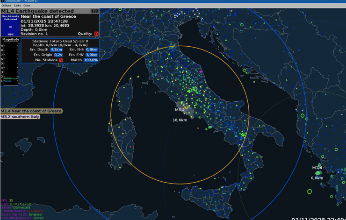The height and width of the screenshot is (220, 346).
Task: Select M3,2 southern Italy list entry
Action: [x=20, y=117]
